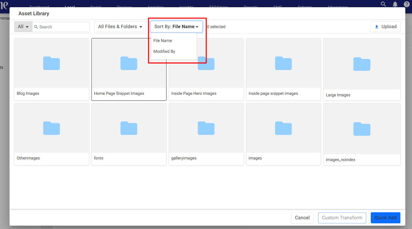Click the Inside page snippet images label
Screen dimensions: 412x229
click(x=273, y=94)
